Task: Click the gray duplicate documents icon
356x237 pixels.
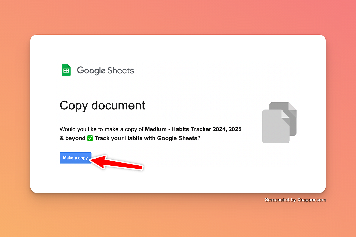Action: pos(279,123)
